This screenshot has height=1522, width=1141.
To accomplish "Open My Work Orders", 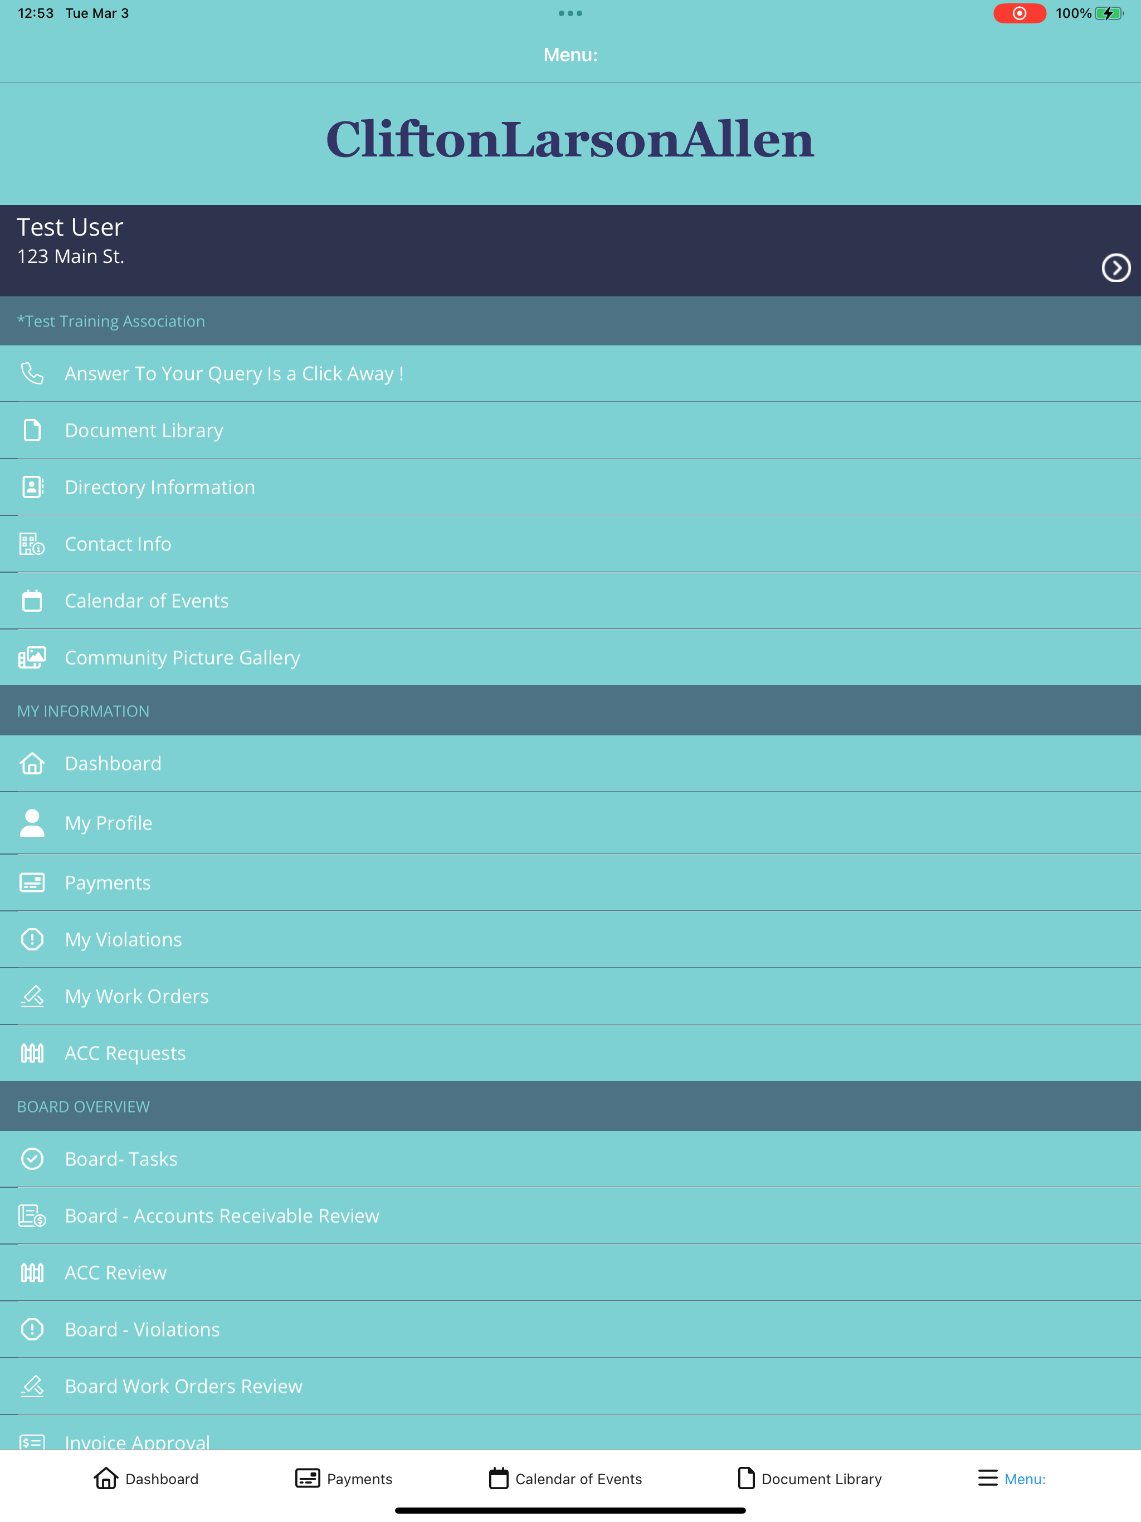I will (570, 996).
